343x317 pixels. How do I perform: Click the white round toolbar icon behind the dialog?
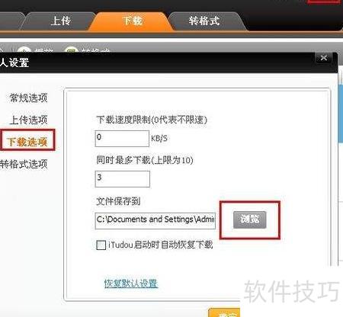[24, 50]
